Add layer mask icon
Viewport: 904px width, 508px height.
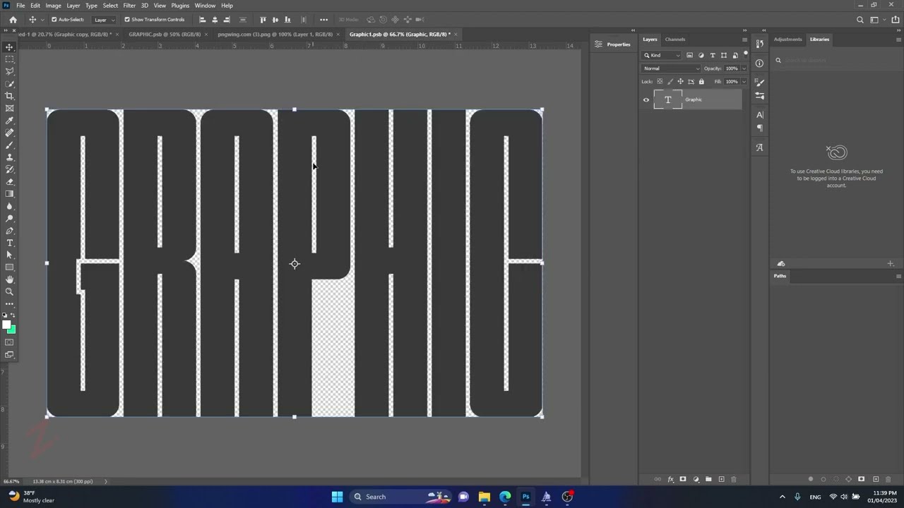pos(683,480)
